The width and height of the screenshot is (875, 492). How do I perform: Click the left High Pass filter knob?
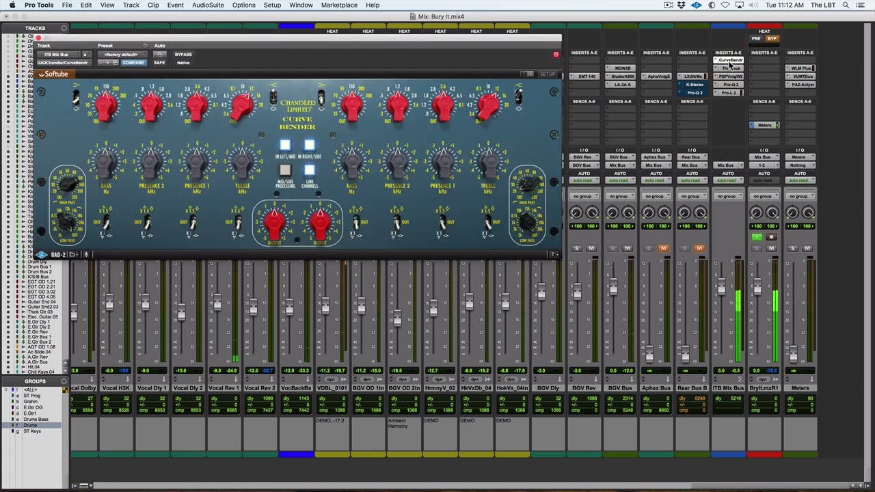(67, 184)
